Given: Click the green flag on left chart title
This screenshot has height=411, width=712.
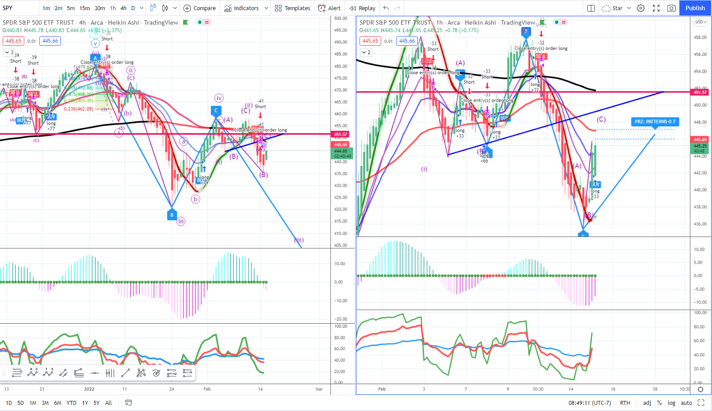Looking at the screenshot, I should (x=186, y=22).
